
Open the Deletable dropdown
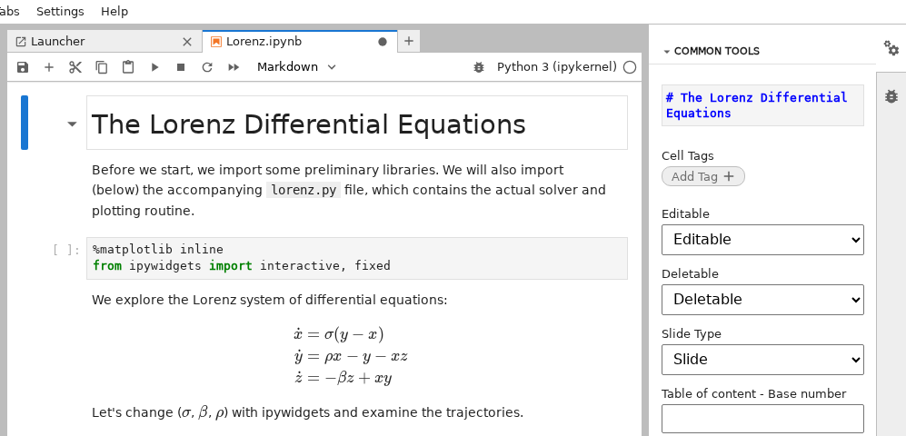point(762,300)
